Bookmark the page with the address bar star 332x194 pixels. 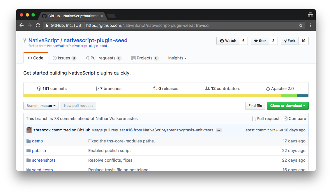click(301, 25)
